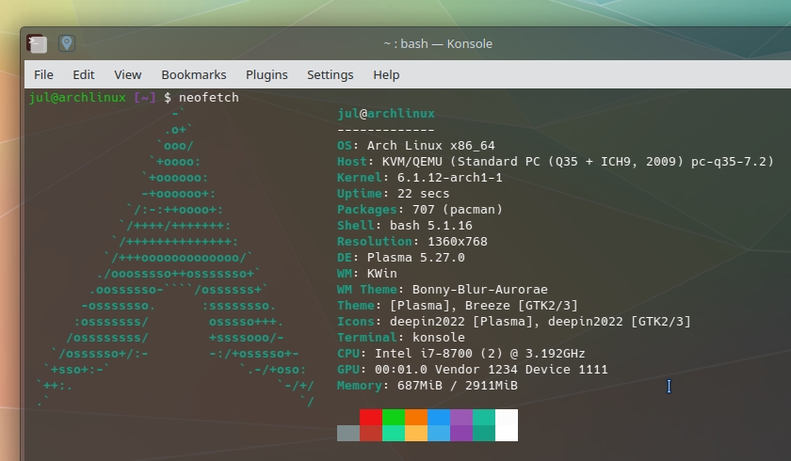The height and width of the screenshot is (461, 791).
Task: Toggle the pin on all desktops icon
Action: pyautogui.click(x=67, y=43)
